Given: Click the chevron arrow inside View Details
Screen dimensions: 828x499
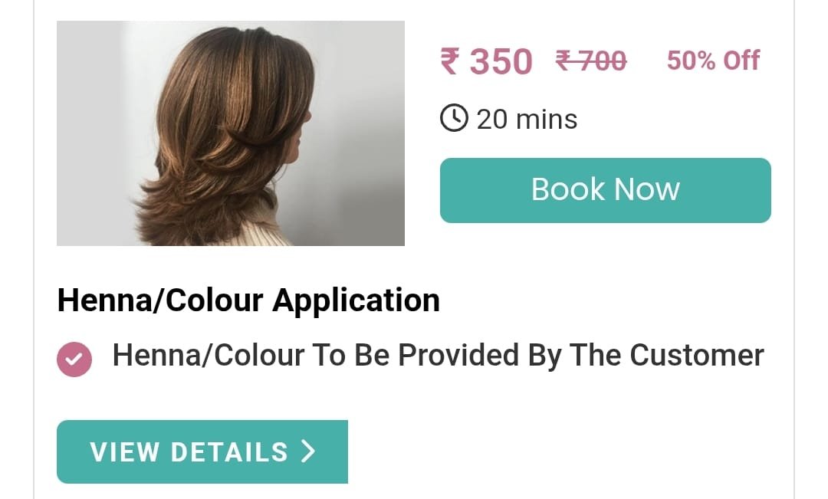Looking at the screenshot, I should click(x=308, y=451).
